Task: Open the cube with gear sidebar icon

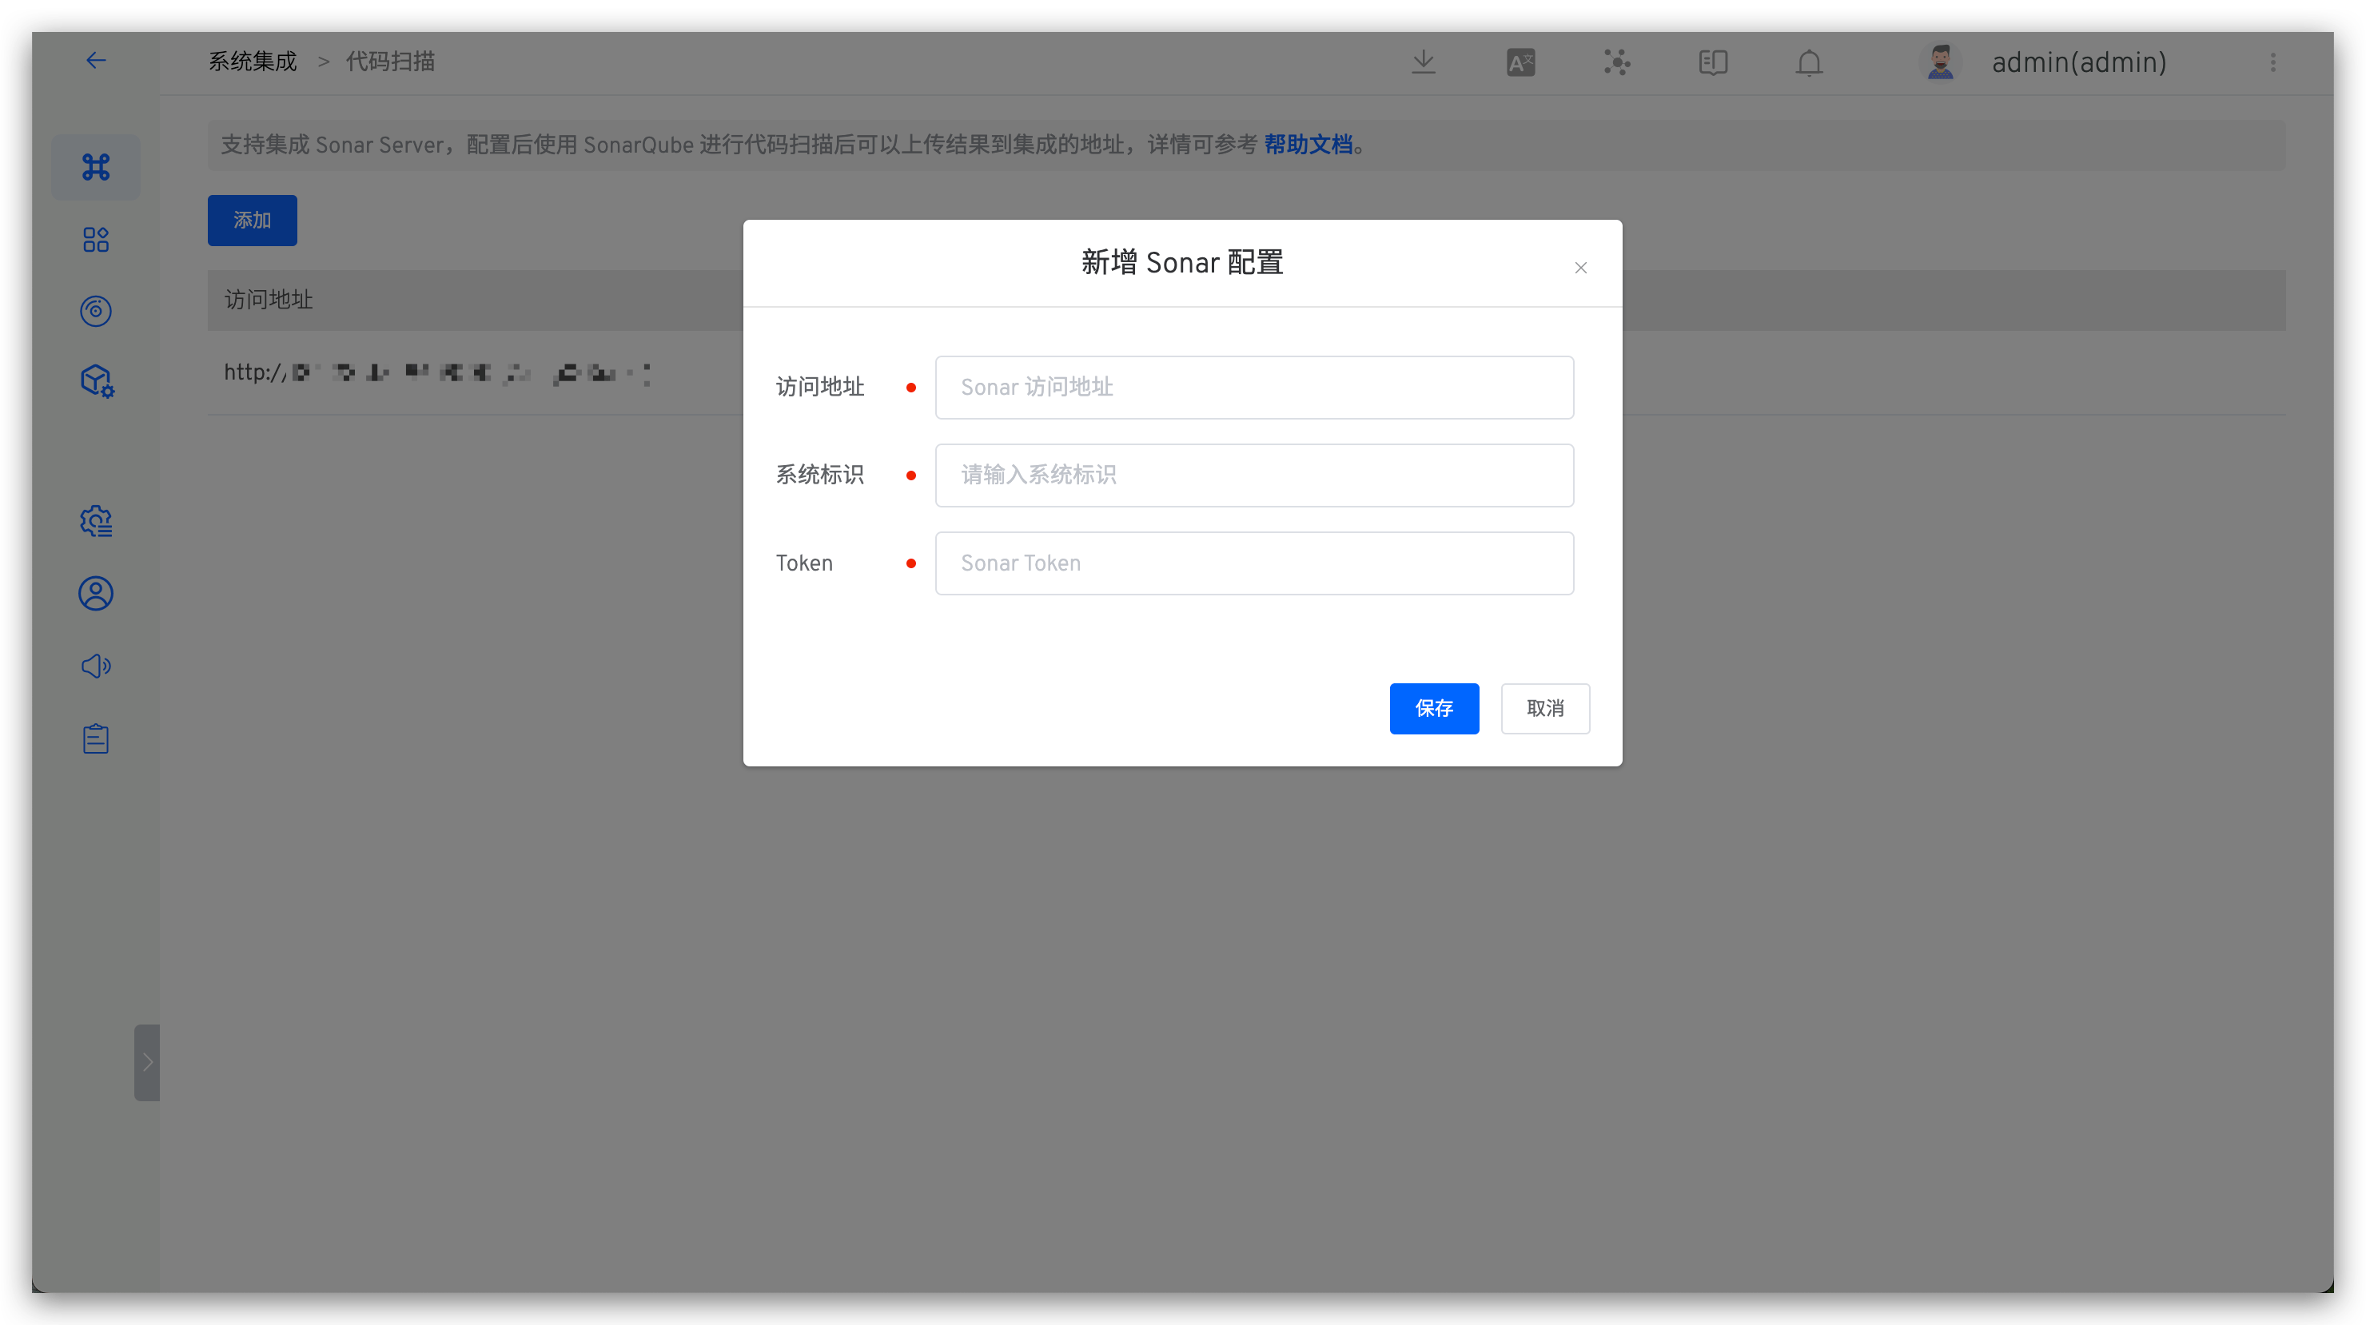Action: pos(97,381)
